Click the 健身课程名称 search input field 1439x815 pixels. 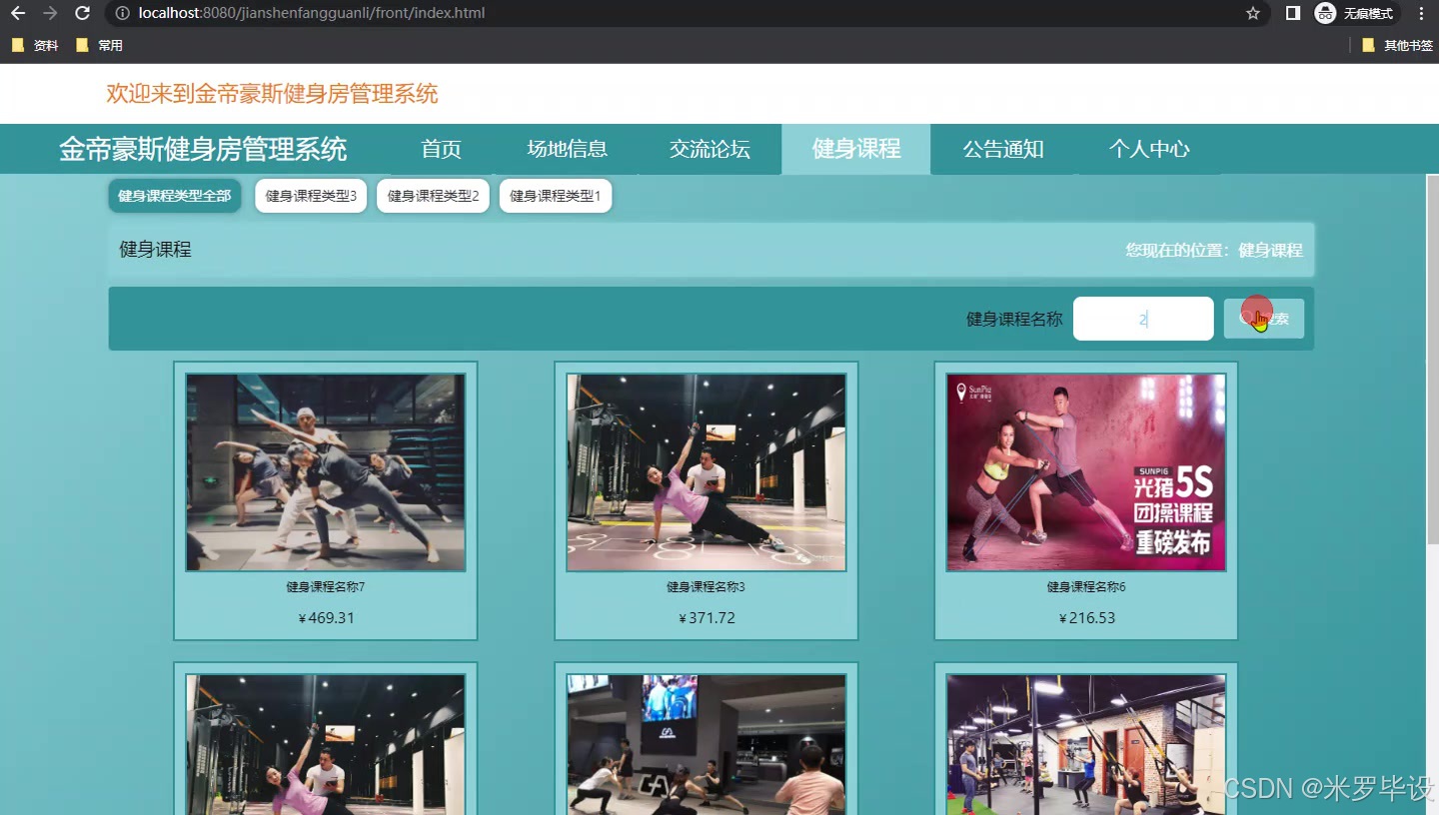[1143, 319]
